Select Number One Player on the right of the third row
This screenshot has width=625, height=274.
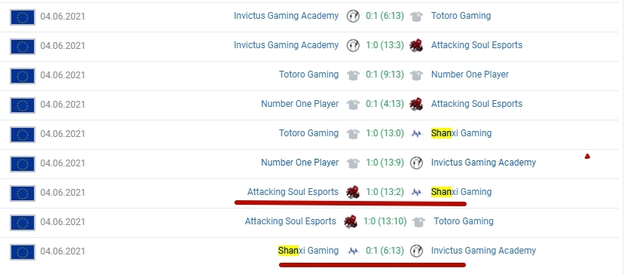tap(470, 75)
